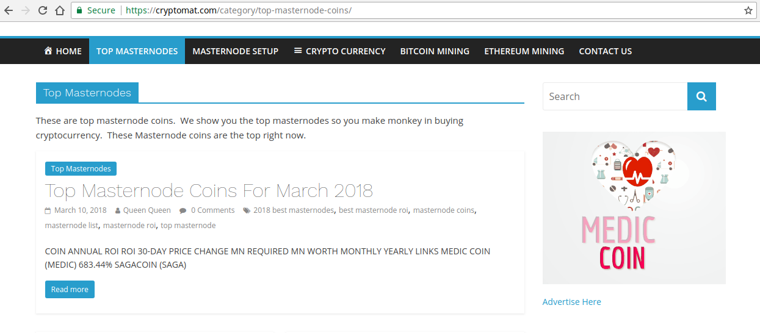The height and width of the screenshot is (333, 760).
Task: Visit author Queen Queen's page
Action: click(147, 210)
